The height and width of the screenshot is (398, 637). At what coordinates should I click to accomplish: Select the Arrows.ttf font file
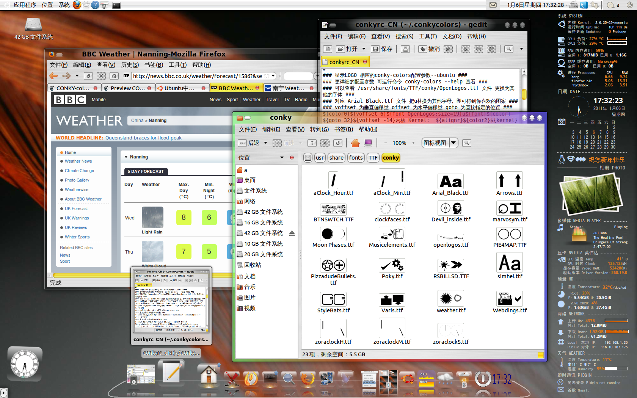(x=510, y=183)
